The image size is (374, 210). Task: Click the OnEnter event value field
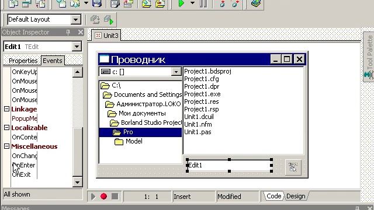pos(54,165)
